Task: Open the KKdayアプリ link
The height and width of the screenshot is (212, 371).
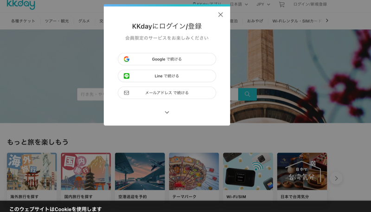Action: click(x=207, y=4)
